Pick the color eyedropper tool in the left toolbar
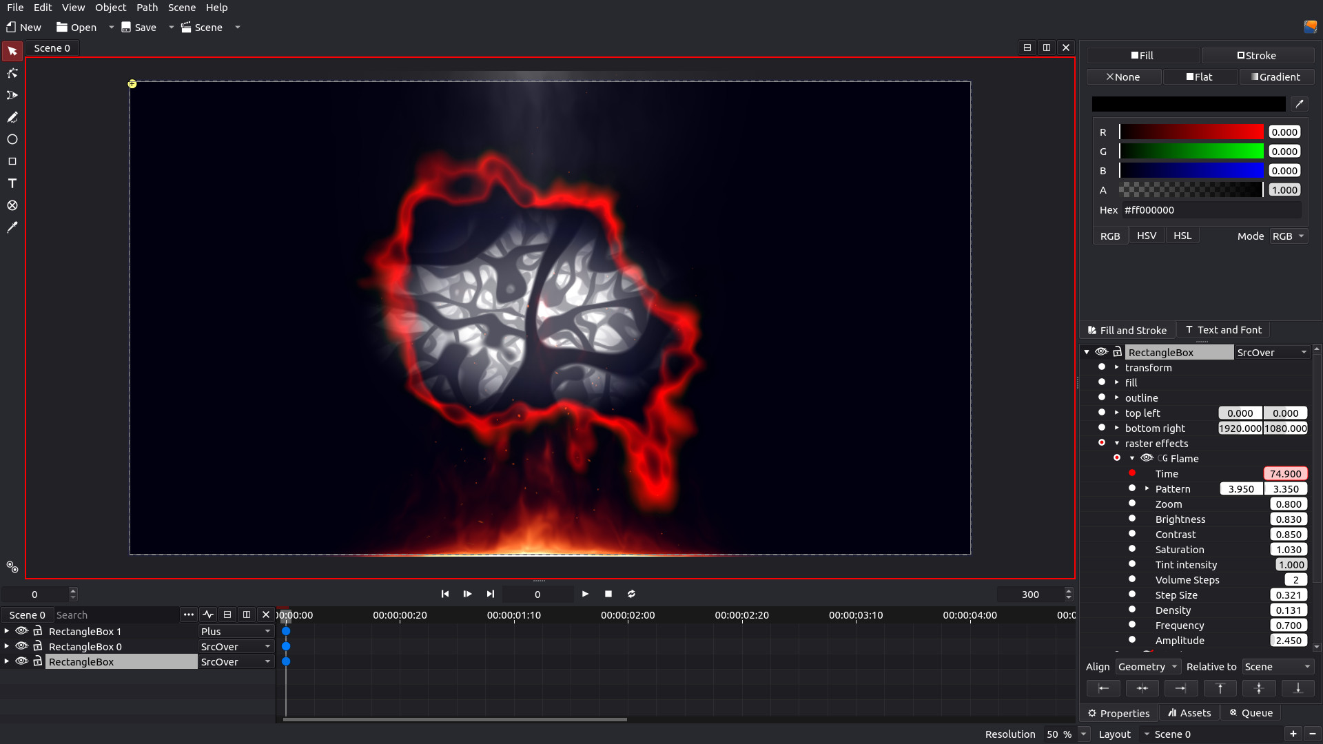The width and height of the screenshot is (1323, 744). [12, 227]
